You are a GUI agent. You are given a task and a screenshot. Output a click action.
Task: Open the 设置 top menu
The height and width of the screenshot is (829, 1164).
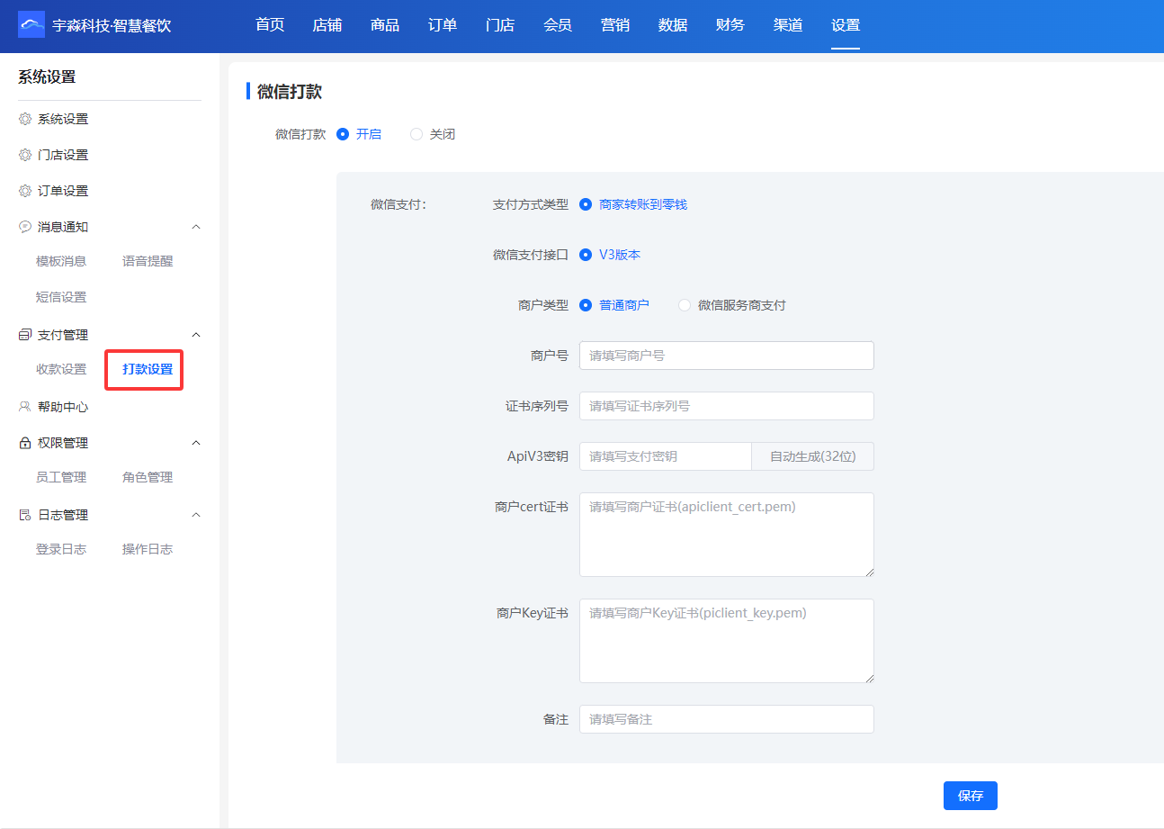(846, 25)
